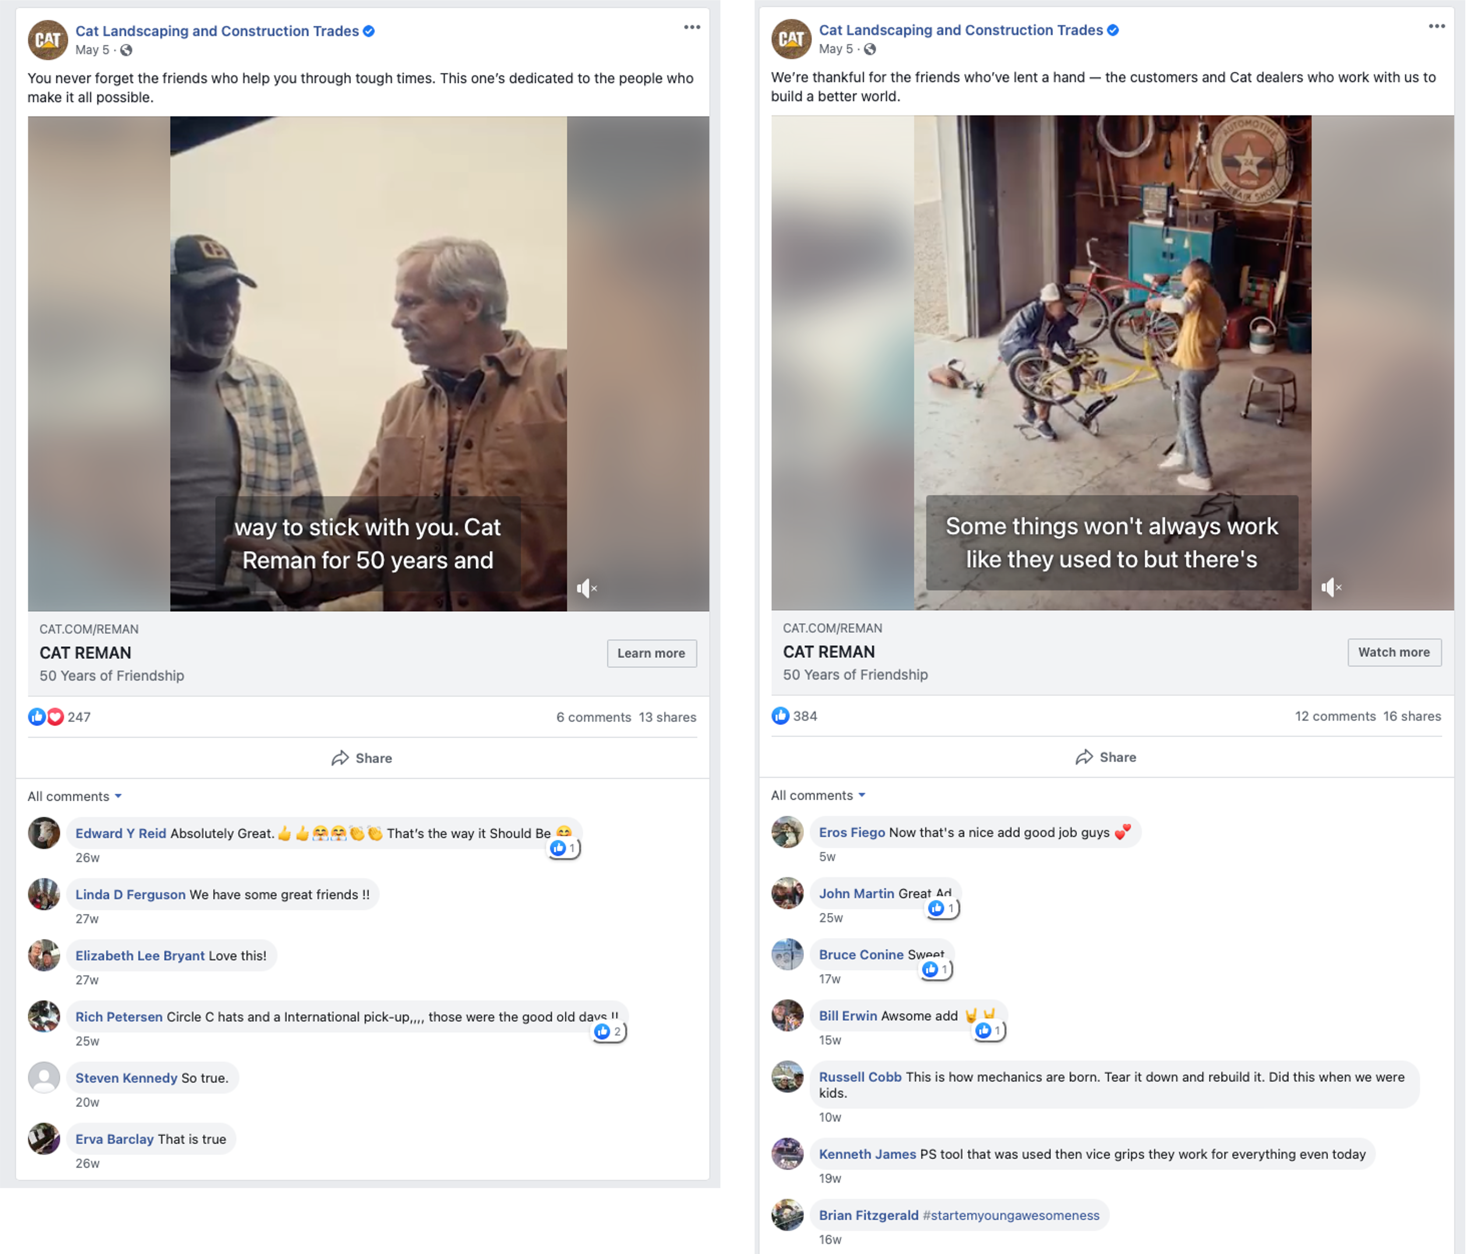Expand the All comments filter on right post
Screen dimensions: 1467x1254
click(x=818, y=796)
